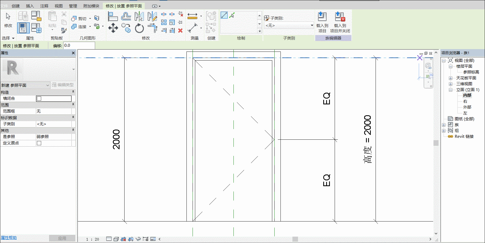Click Mirror - Pick Axis icon

pyautogui.click(x=139, y=16)
